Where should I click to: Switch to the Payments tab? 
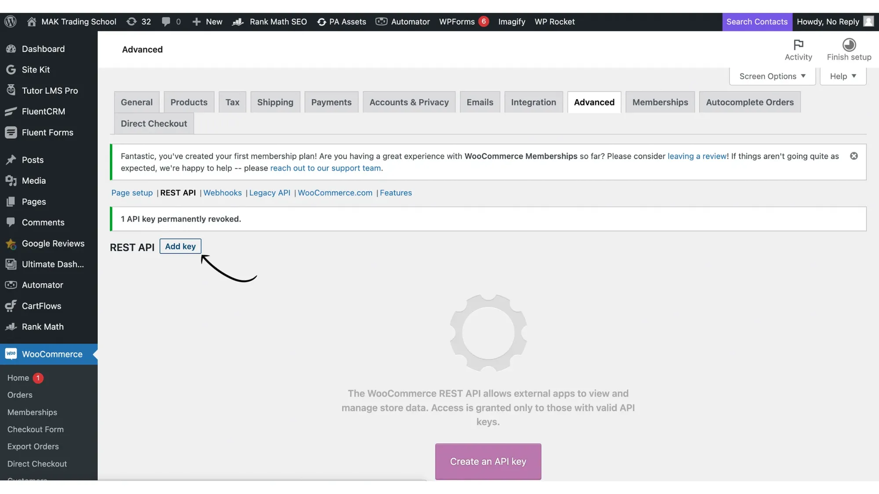[x=331, y=102]
